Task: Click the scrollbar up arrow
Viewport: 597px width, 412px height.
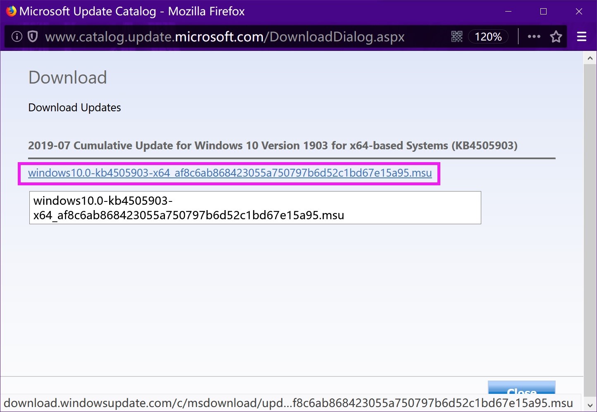Action: [590, 58]
